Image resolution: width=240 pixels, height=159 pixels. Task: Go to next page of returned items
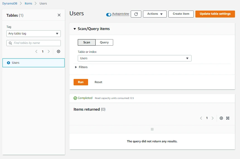[213, 118]
